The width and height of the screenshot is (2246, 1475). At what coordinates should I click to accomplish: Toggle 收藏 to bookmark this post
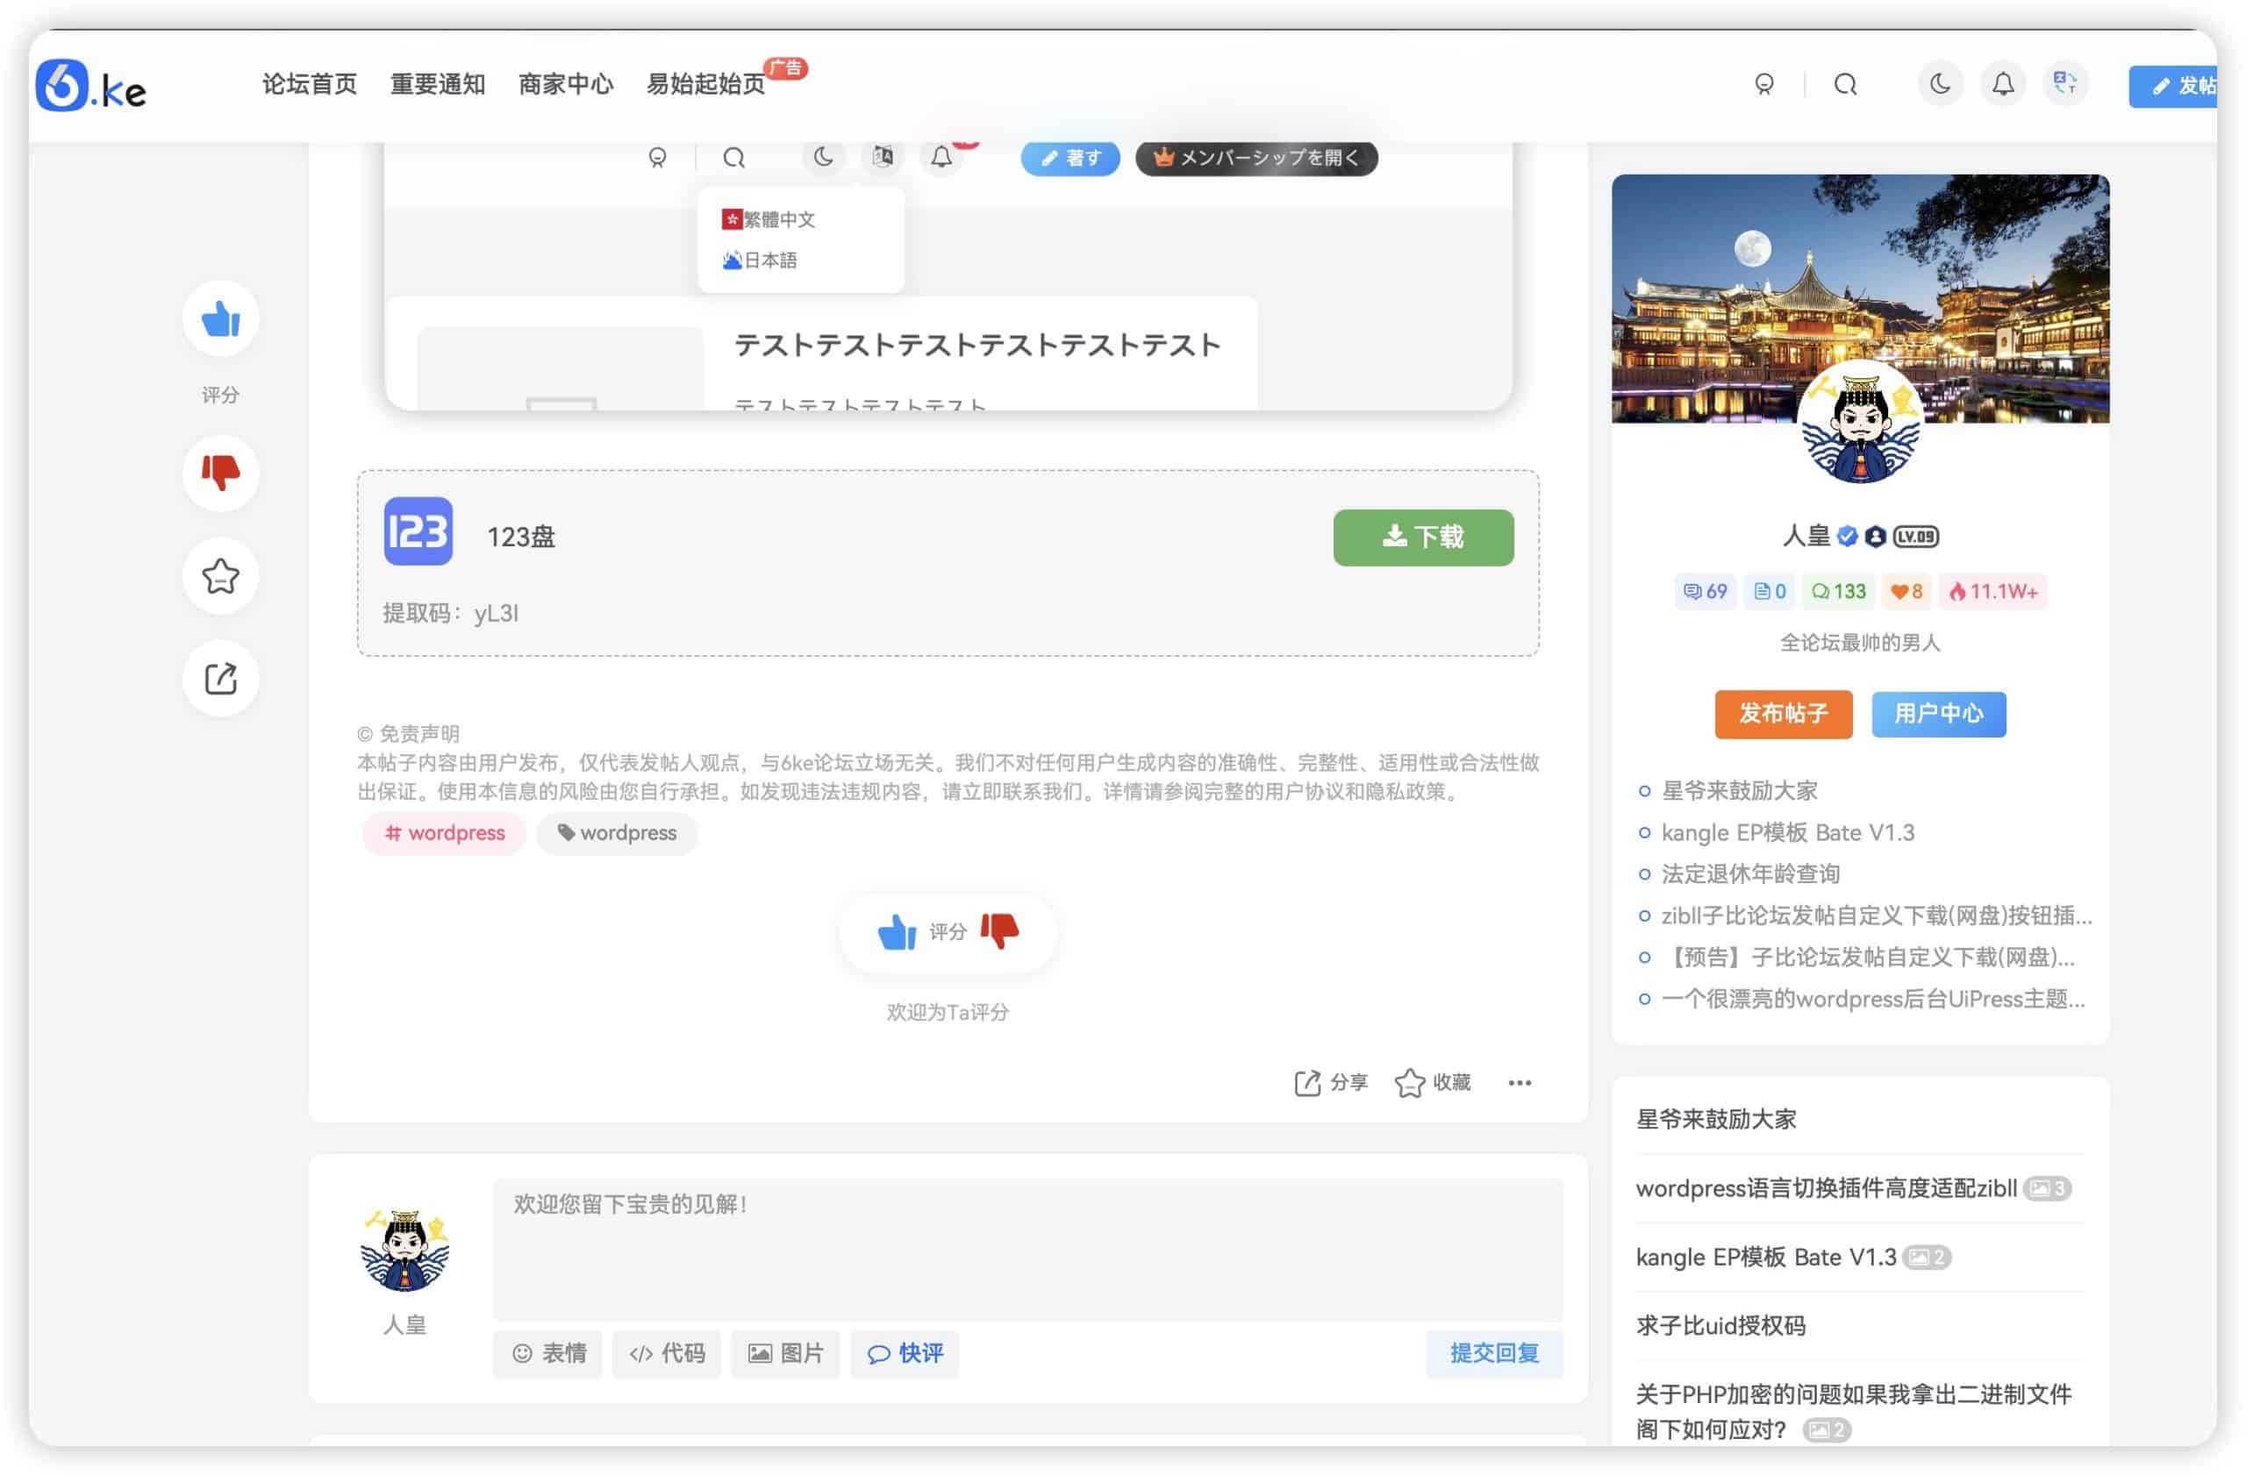point(1432,1082)
